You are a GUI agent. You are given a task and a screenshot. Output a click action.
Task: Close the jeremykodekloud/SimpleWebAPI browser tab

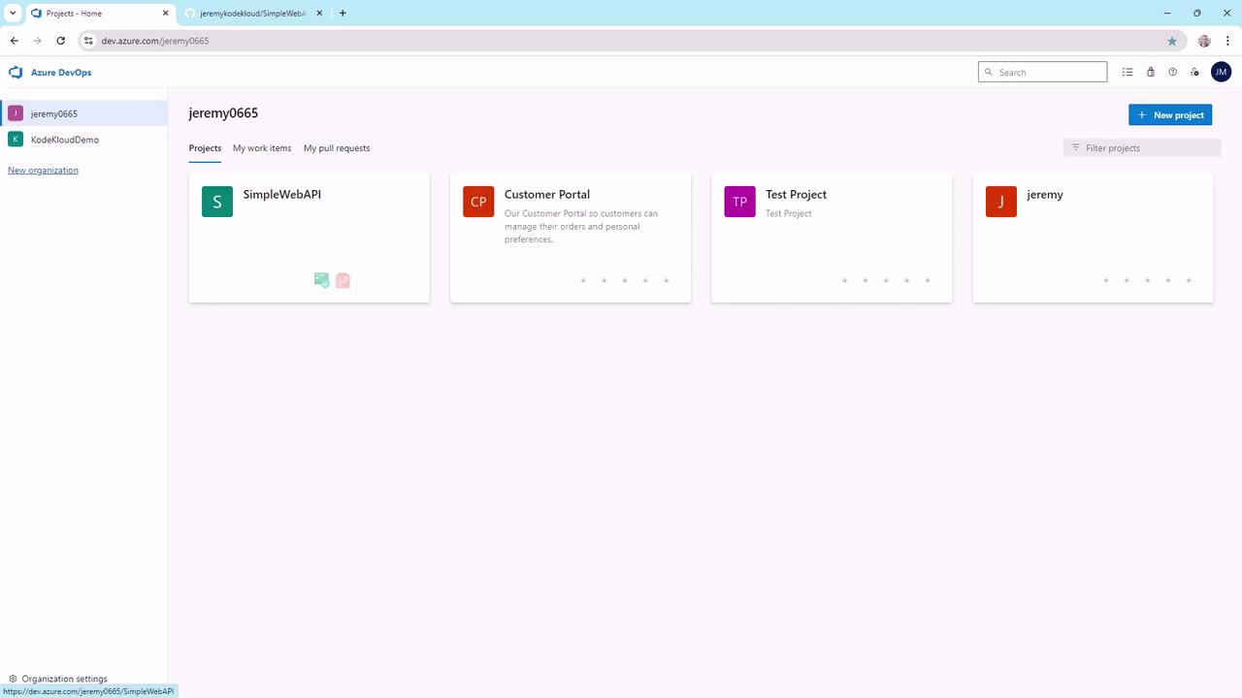[x=319, y=14]
